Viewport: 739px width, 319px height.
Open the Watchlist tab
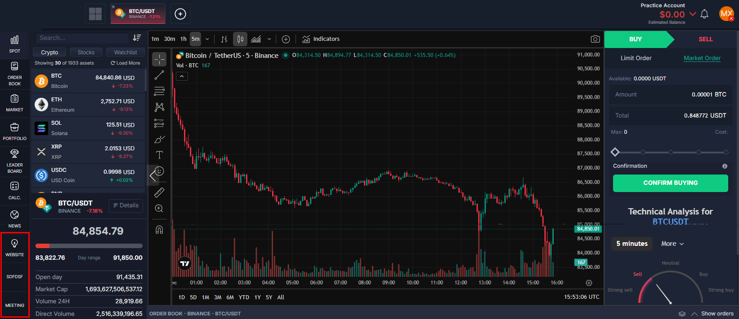[x=125, y=52]
